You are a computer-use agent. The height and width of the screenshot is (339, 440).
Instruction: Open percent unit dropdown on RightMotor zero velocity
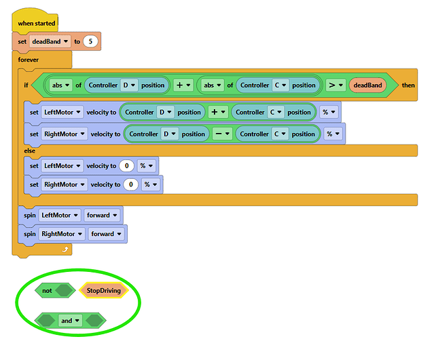tap(151, 184)
